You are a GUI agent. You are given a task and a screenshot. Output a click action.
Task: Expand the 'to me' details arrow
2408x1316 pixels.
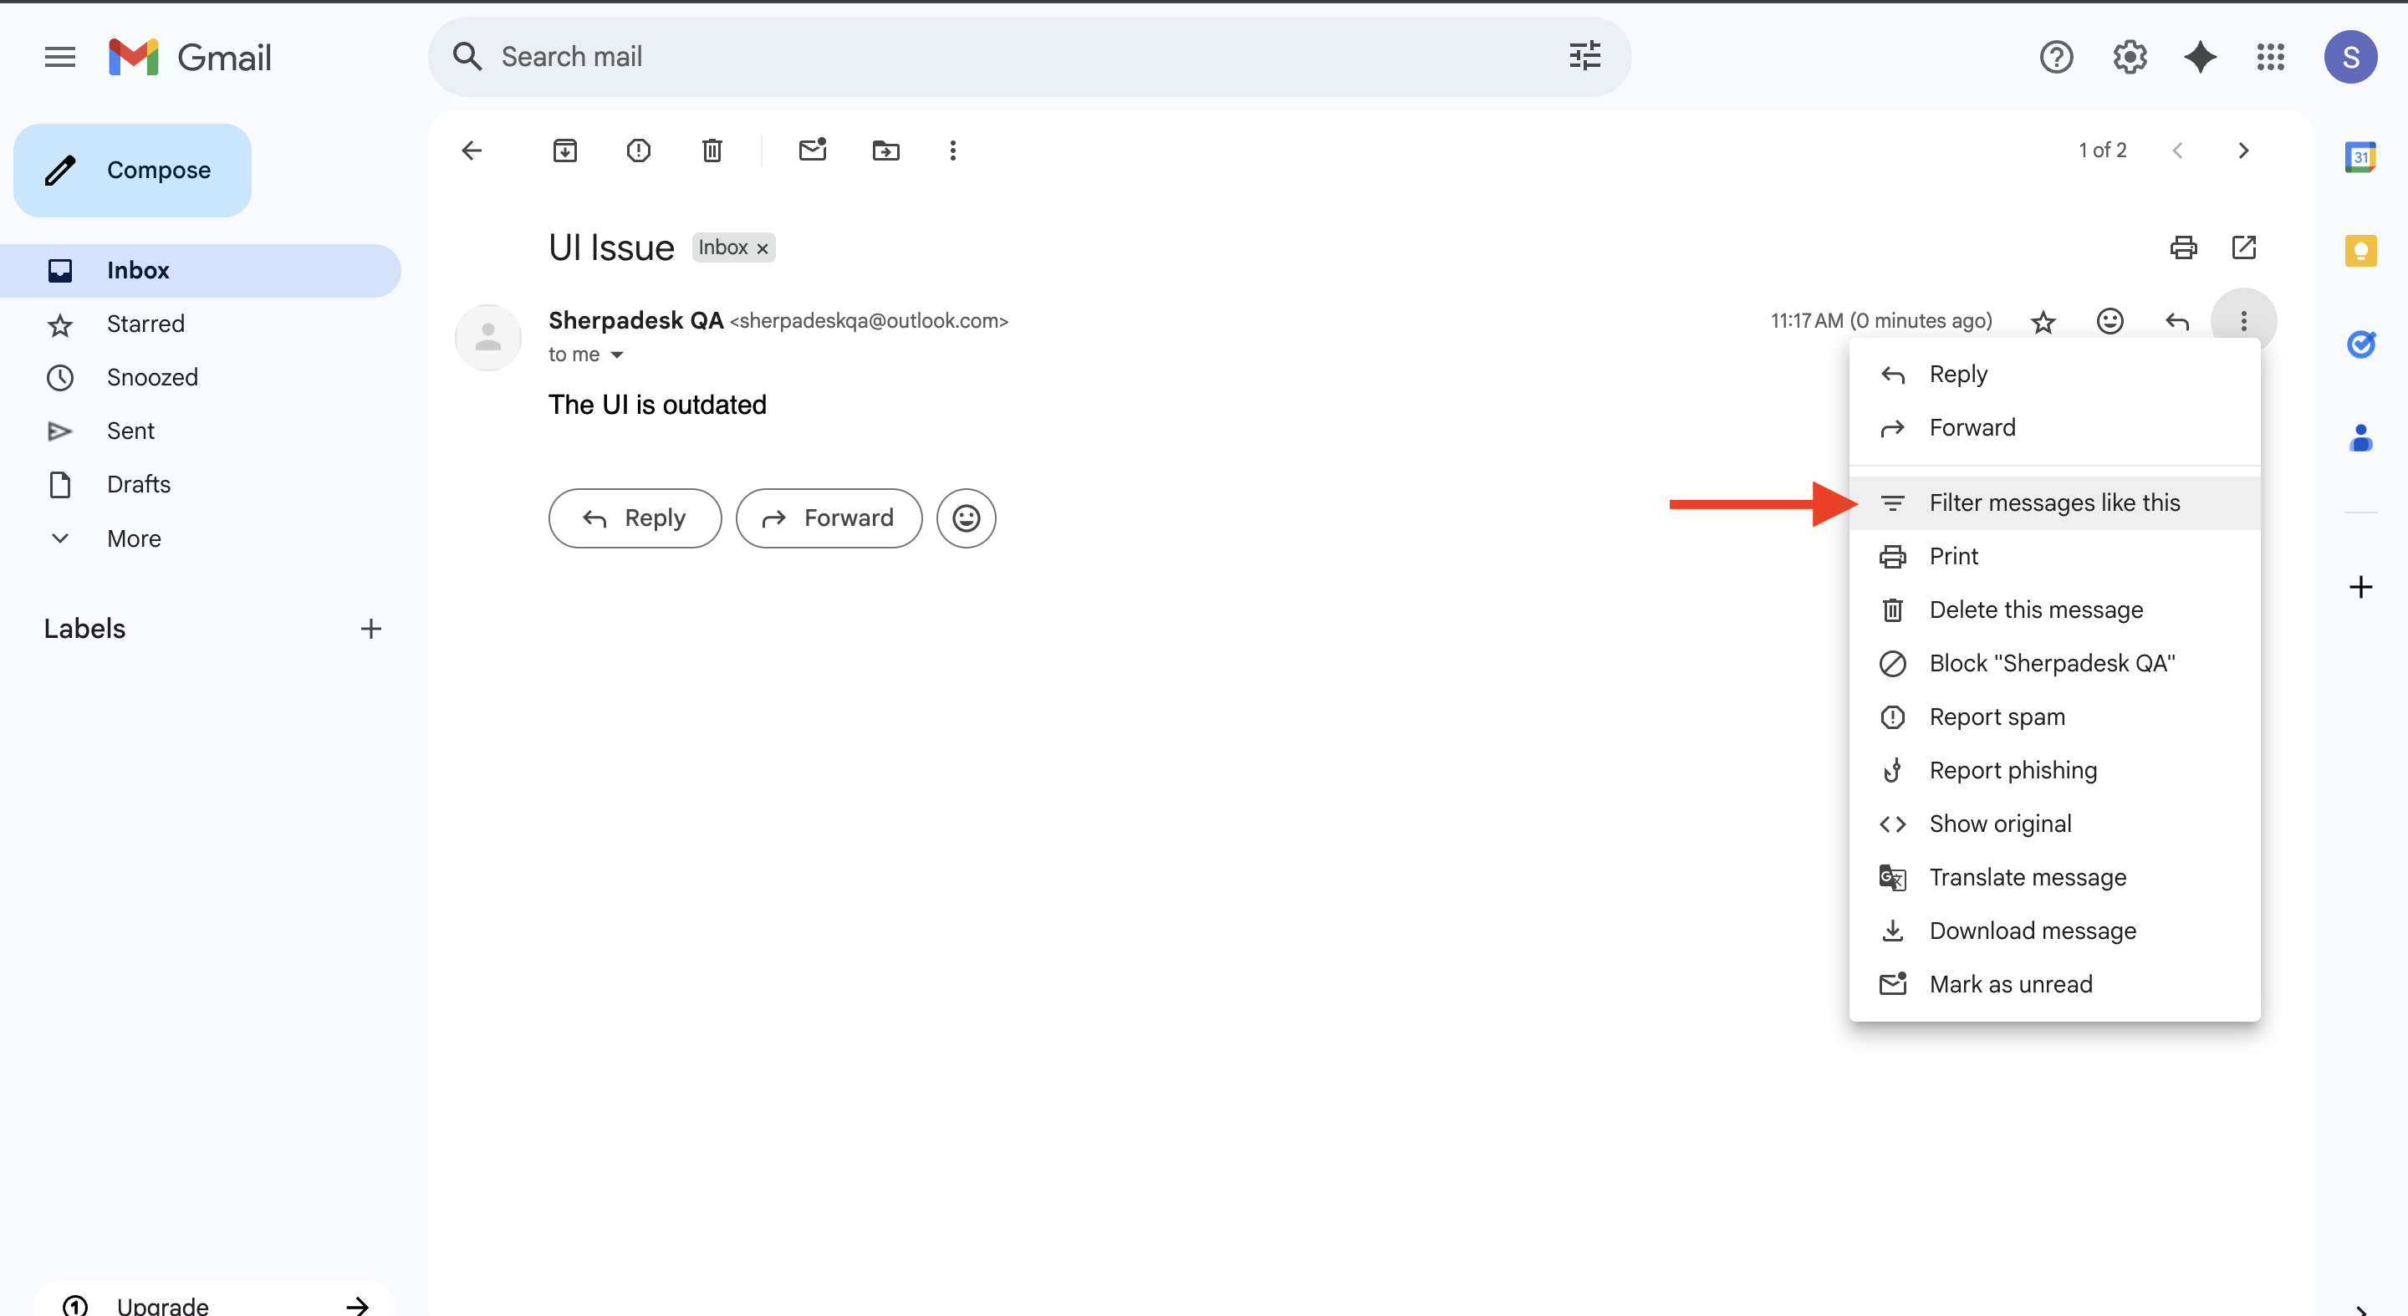(x=617, y=355)
